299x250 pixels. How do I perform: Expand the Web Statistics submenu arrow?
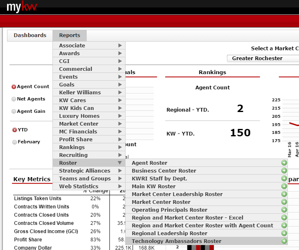coord(120,186)
